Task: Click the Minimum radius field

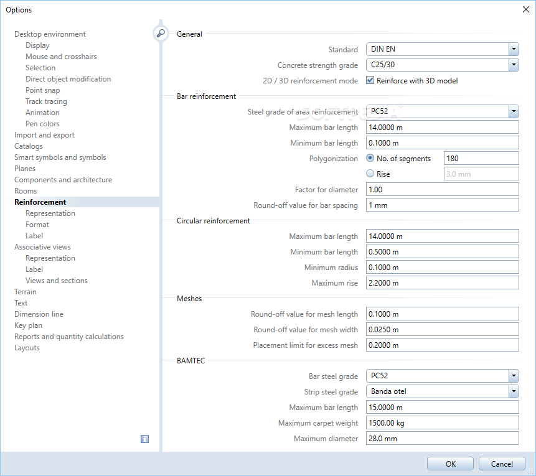Action: [443, 267]
